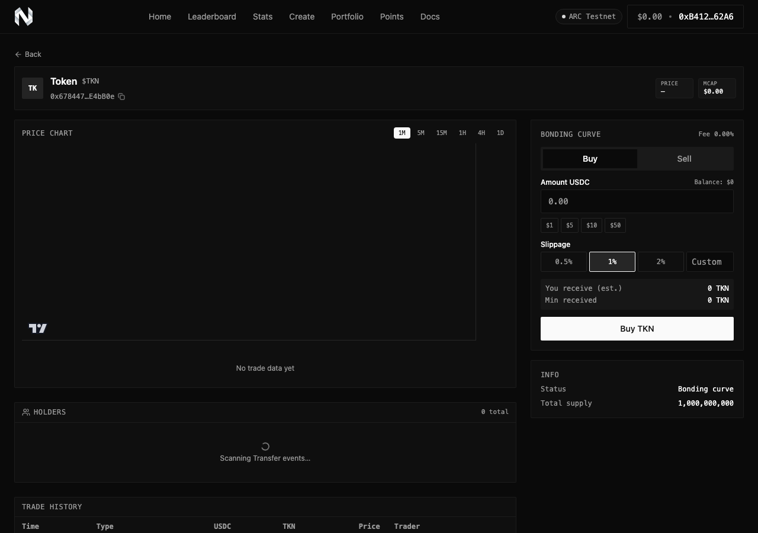The image size is (758, 533).
Task: Go back with the Back link
Action: [x=28, y=54]
